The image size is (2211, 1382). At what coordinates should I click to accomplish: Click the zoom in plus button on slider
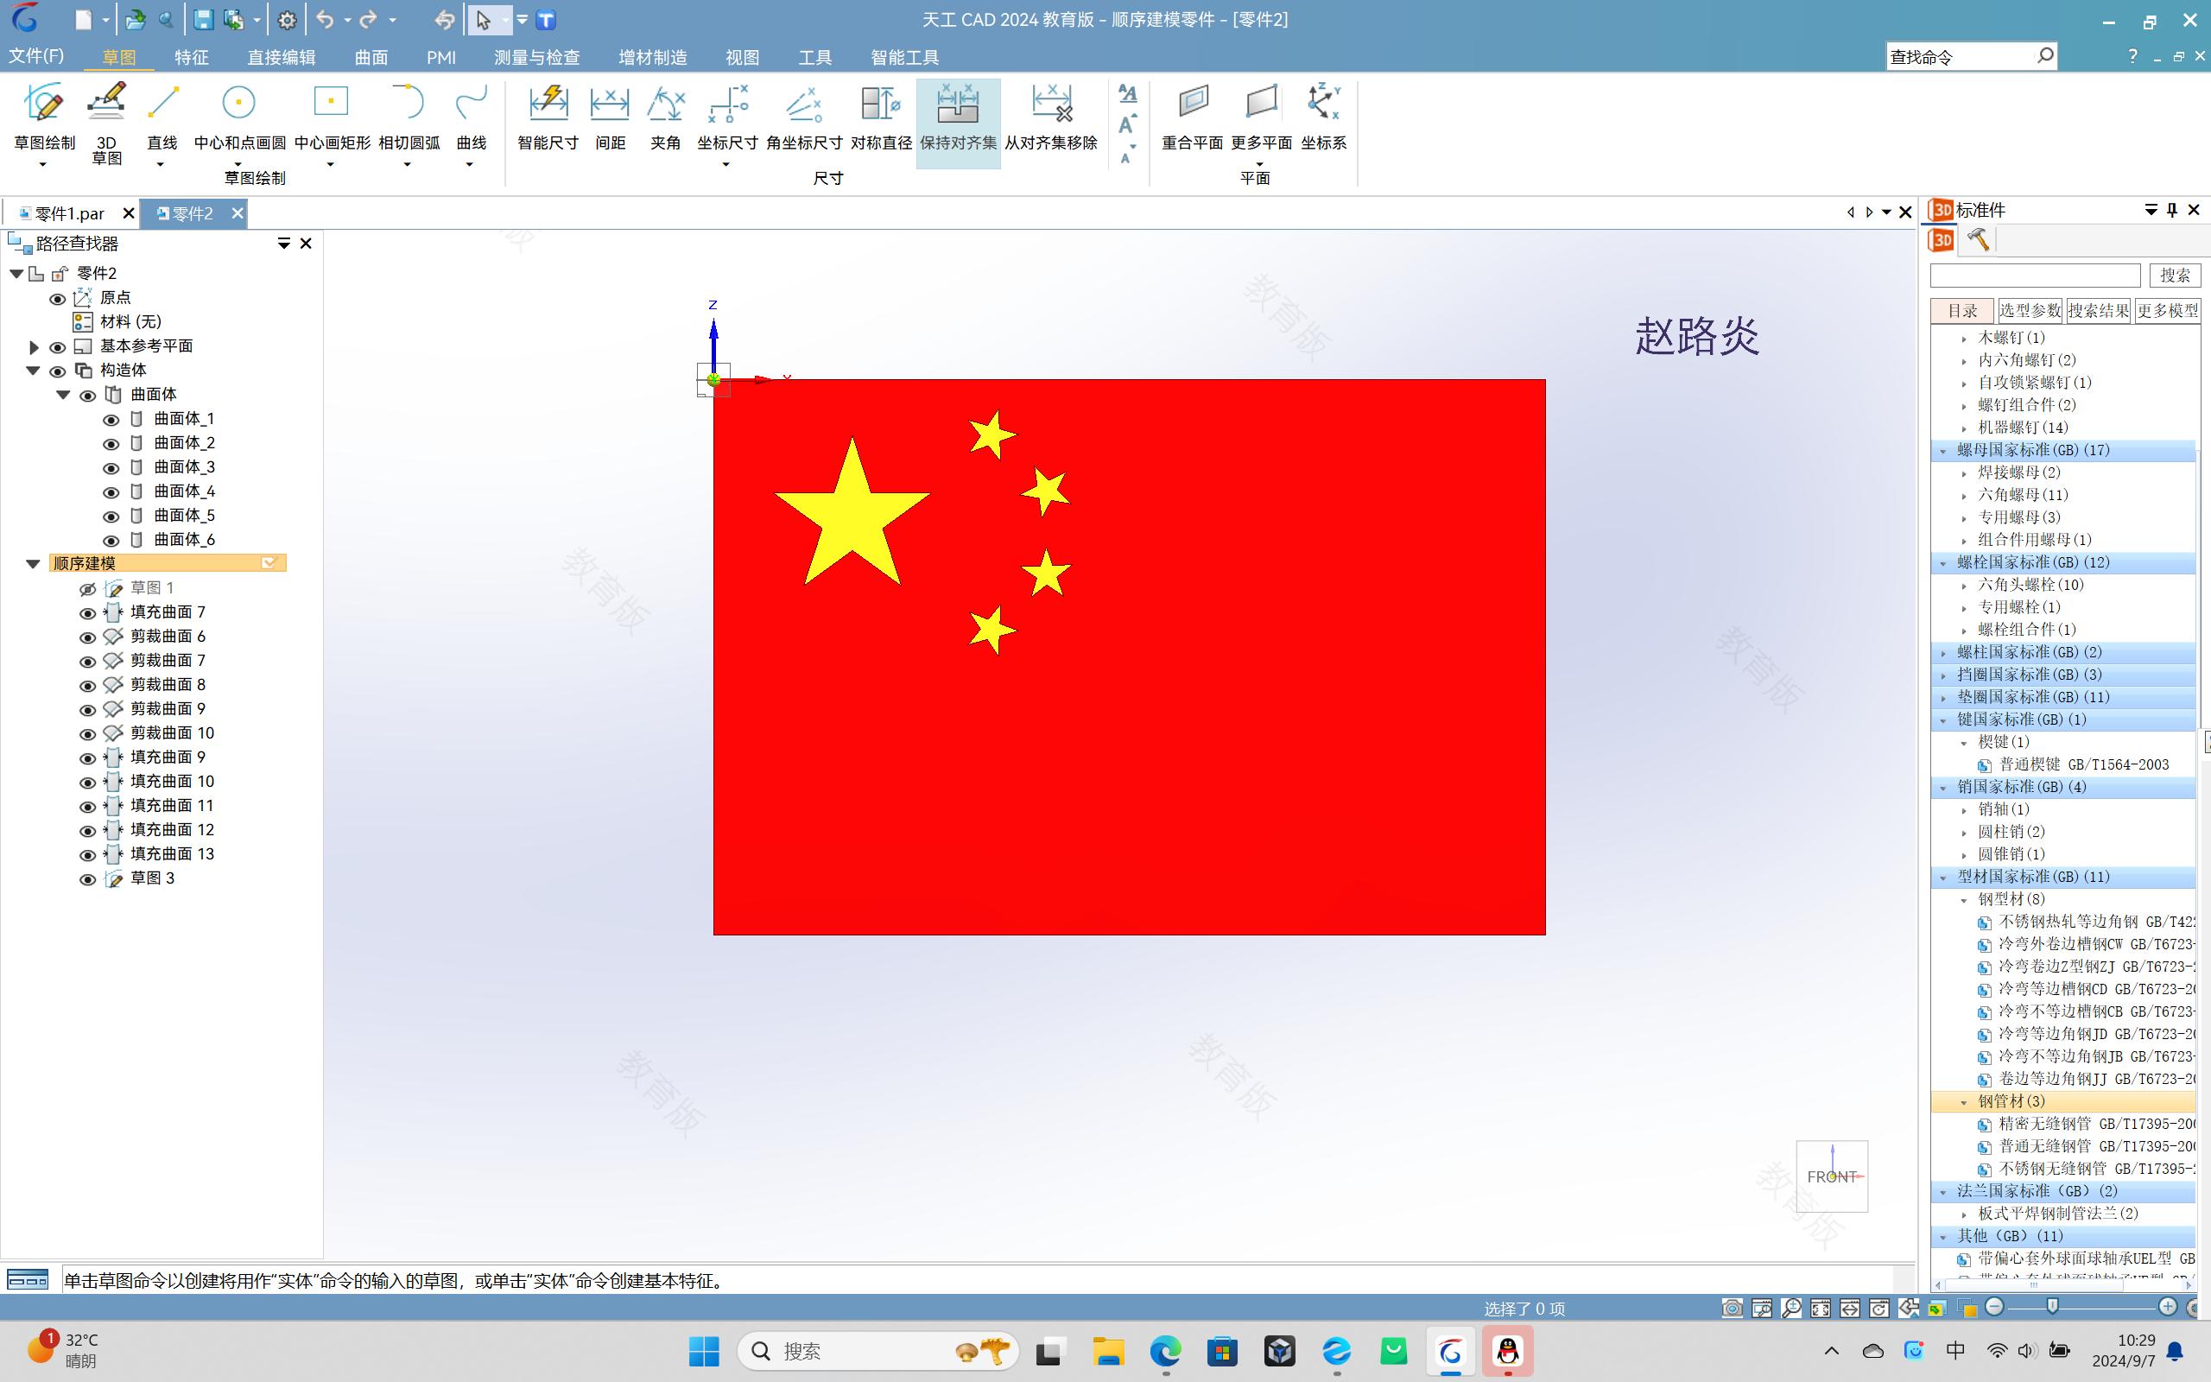tap(2167, 1307)
